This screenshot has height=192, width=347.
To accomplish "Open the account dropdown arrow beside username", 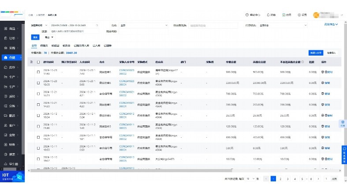I will tap(342, 15).
